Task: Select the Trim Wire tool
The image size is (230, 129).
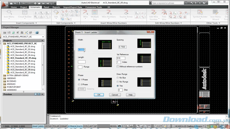Action: click(164, 15)
